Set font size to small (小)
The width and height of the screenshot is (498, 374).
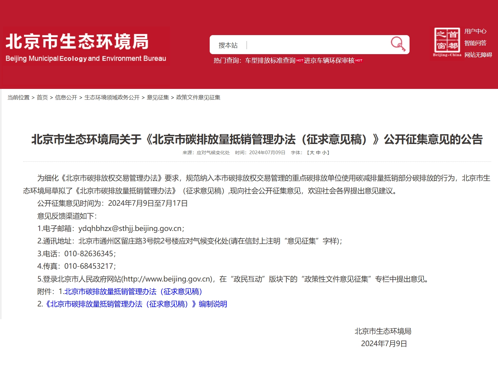point(324,153)
